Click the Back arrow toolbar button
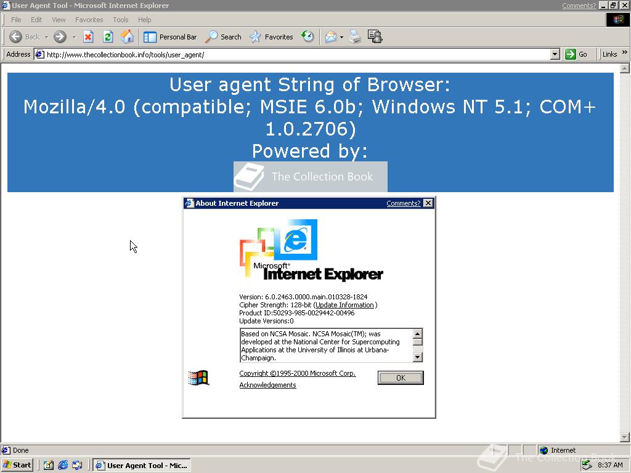This screenshot has width=631, height=473. point(24,37)
